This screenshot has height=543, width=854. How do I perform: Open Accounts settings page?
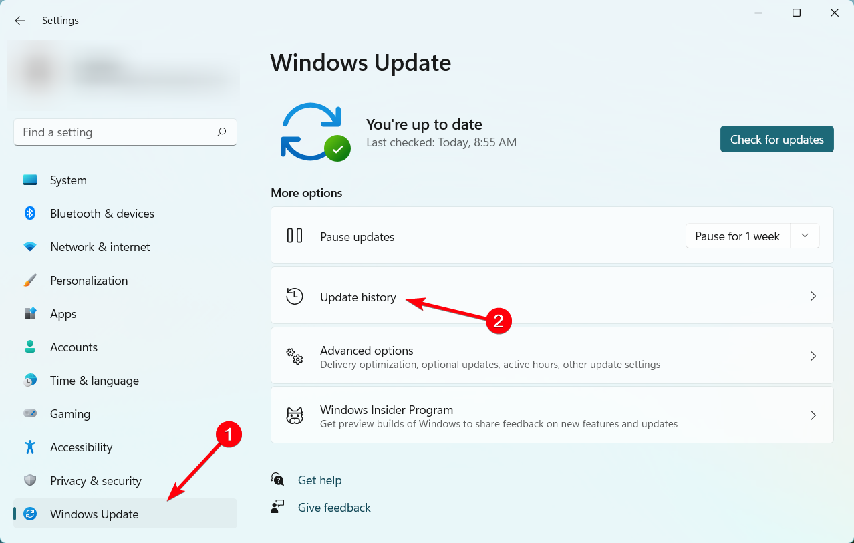click(x=125, y=347)
